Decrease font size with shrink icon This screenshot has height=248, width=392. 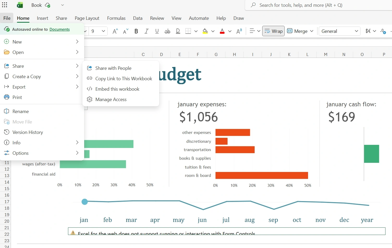pos(126,31)
